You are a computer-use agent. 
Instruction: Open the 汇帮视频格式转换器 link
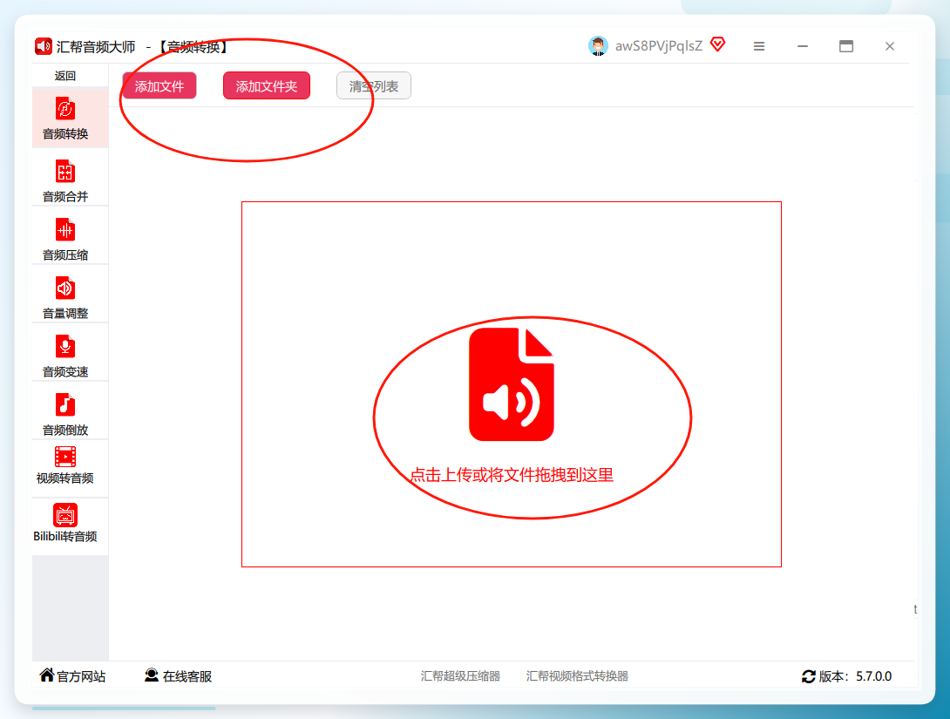577,676
